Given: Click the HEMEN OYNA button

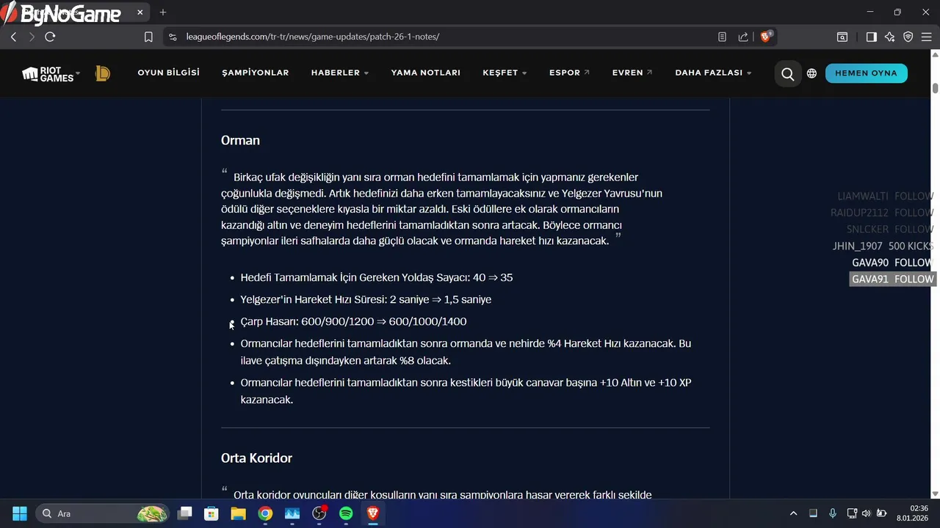Looking at the screenshot, I should click(866, 73).
